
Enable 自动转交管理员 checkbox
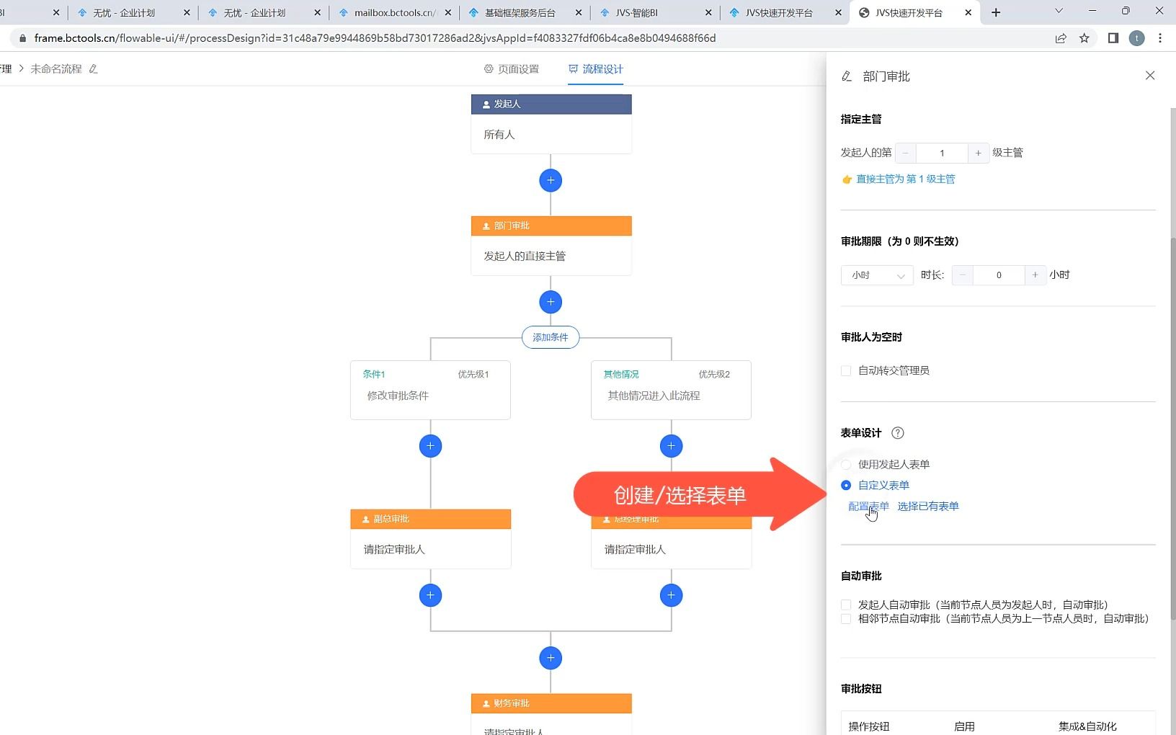point(846,371)
